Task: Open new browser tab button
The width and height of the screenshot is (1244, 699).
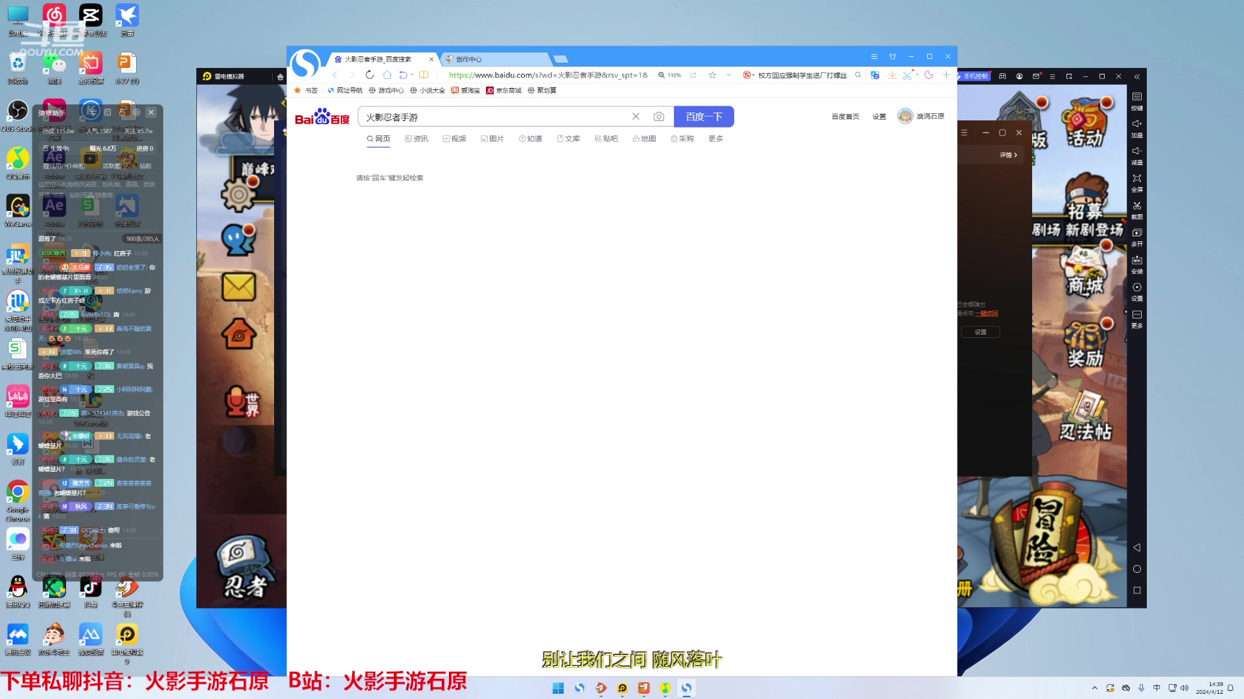Action: [561, 59]
